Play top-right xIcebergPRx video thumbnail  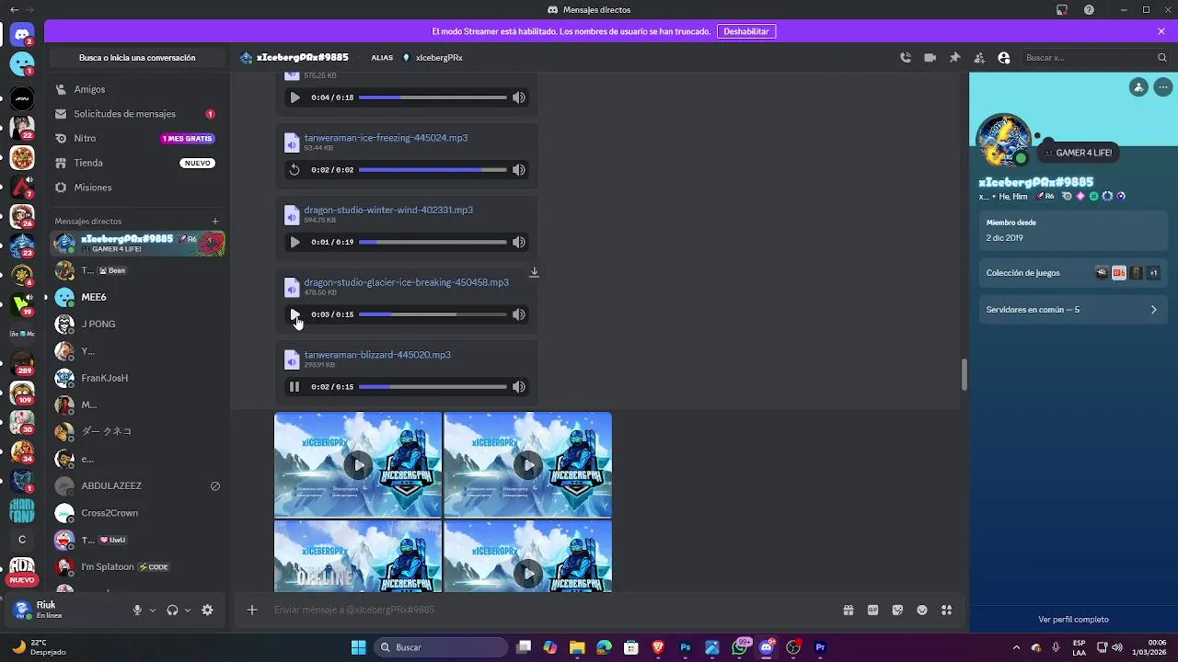(x=528, y=465)
